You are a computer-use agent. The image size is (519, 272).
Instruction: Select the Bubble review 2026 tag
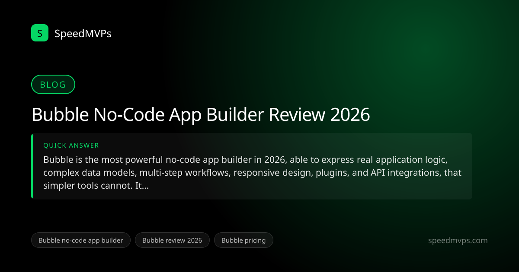[172, 240]
